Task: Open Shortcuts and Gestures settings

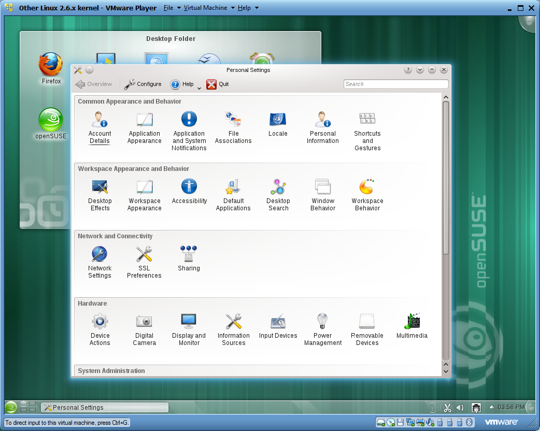Action: pyautogui.click(x=367, y=131)
